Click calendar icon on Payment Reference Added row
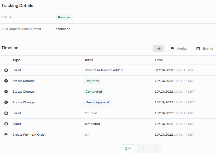The height and width of the screenshot is (154, 216). [x=6, y=70]
